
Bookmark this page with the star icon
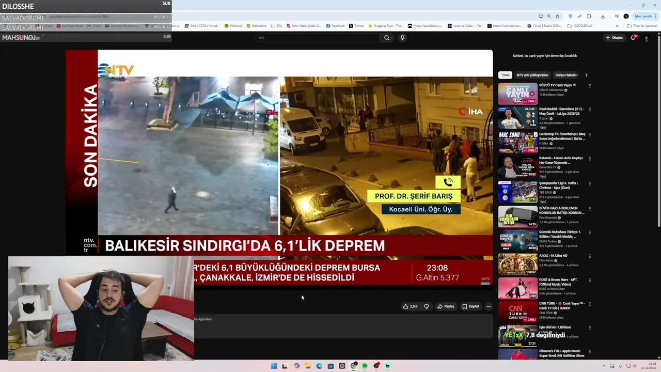(557, 16)
